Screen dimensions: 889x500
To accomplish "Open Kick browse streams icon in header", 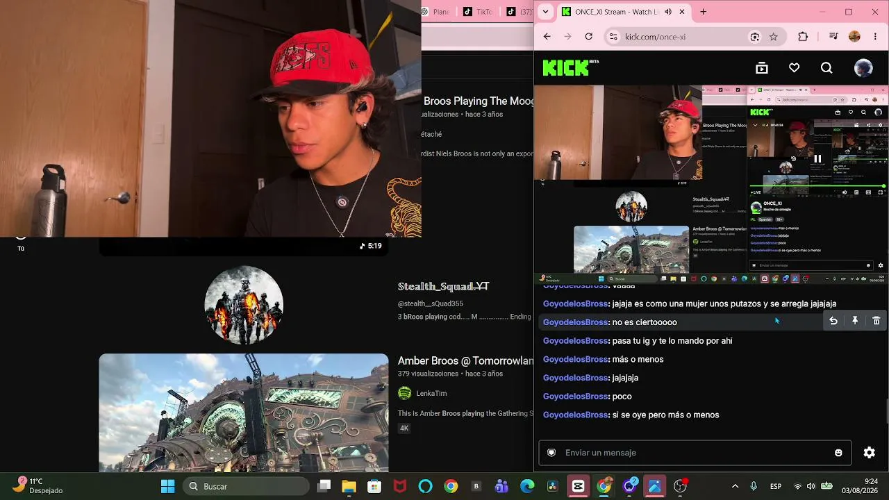I will [762, 67].
